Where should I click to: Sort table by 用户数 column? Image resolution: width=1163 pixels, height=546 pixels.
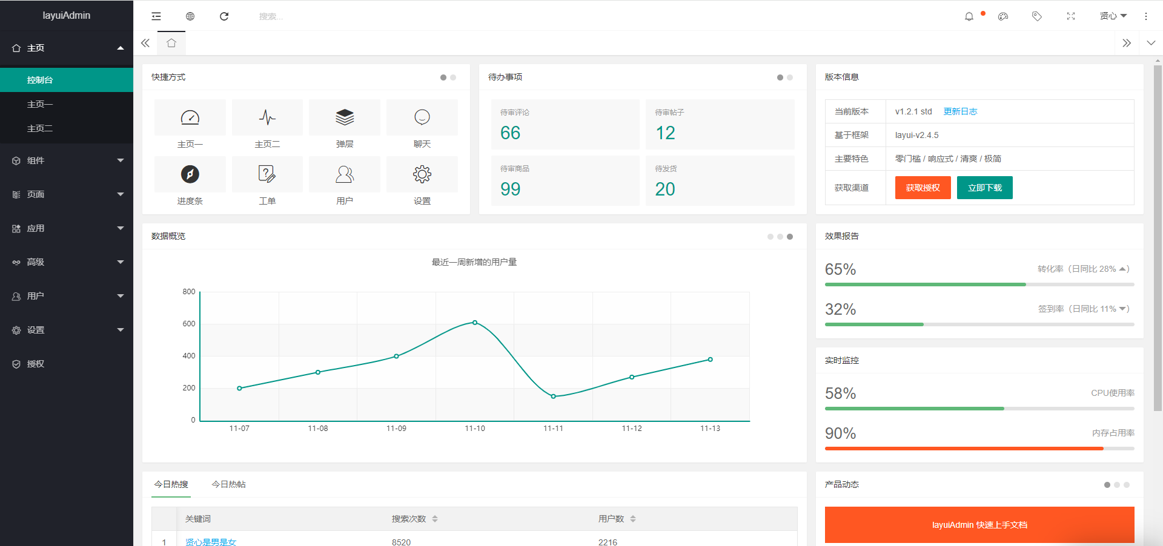coord(633,519)
